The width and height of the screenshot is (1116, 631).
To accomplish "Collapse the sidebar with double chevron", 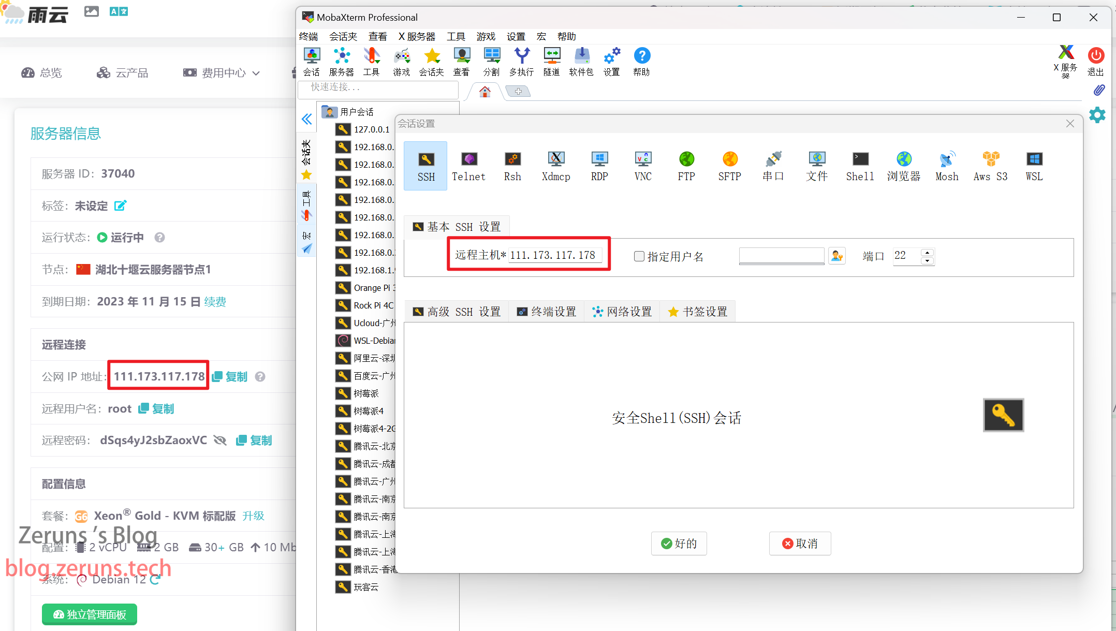I will [x=306, y=120].
